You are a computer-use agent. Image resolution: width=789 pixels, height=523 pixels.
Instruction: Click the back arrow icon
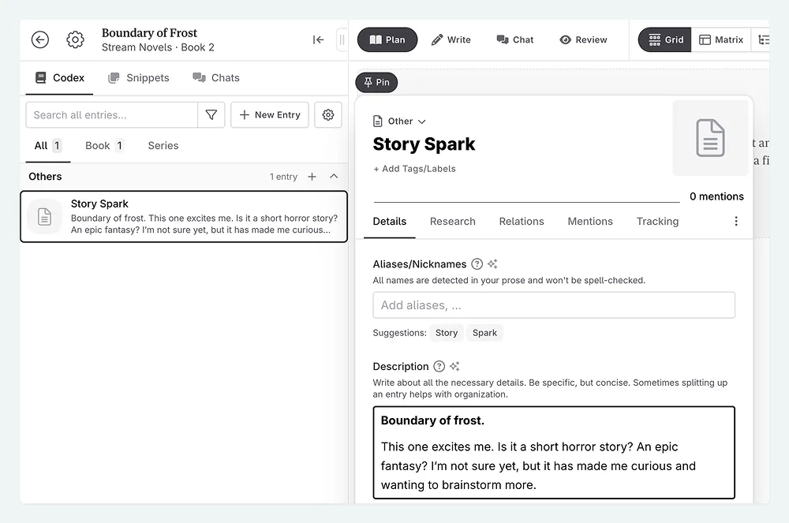click(40, 39)
